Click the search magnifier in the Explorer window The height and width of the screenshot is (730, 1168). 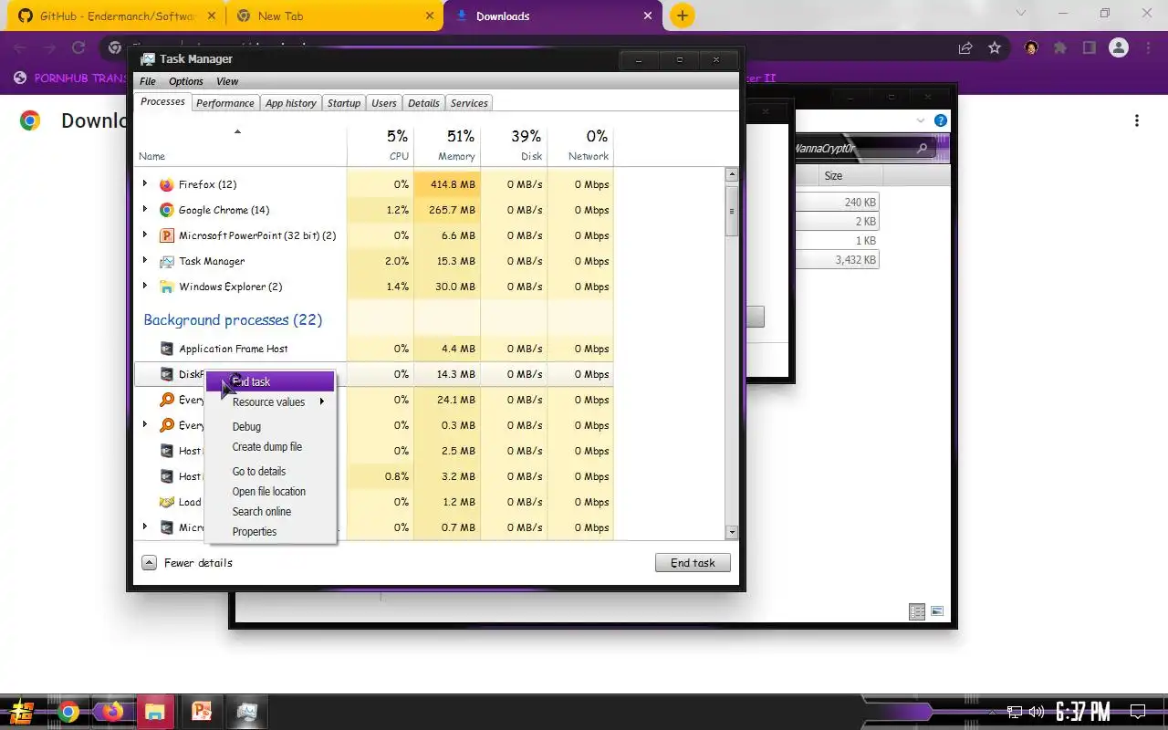click(923, 149)
